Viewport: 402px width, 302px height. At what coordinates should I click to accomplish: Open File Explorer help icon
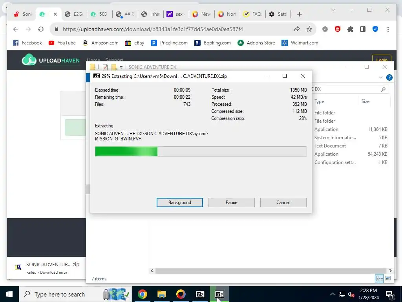point(389,77)
